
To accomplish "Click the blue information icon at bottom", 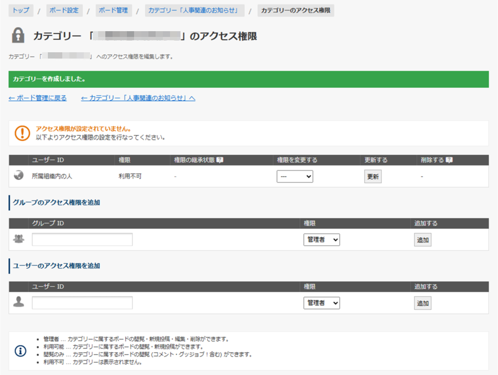I will click(21, 351).
